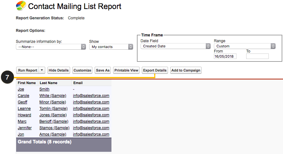
Task: Open Amos (Sample) link
Action: pos(53,134)
